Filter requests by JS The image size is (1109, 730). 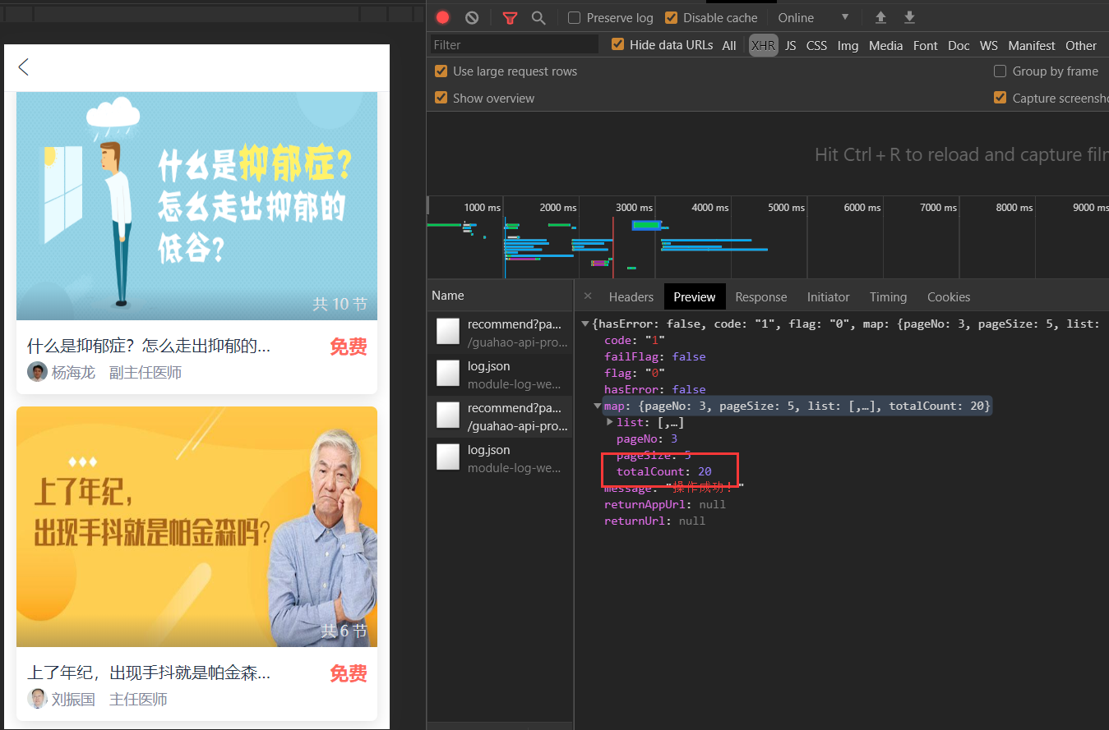(x=790, y=45)
